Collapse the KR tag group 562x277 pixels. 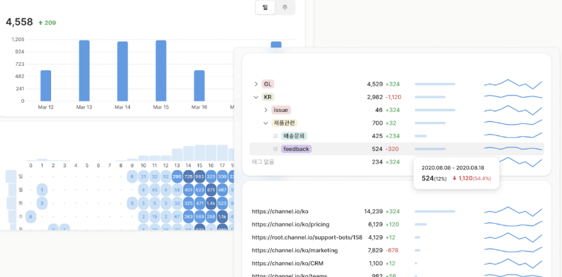point(256,97)
